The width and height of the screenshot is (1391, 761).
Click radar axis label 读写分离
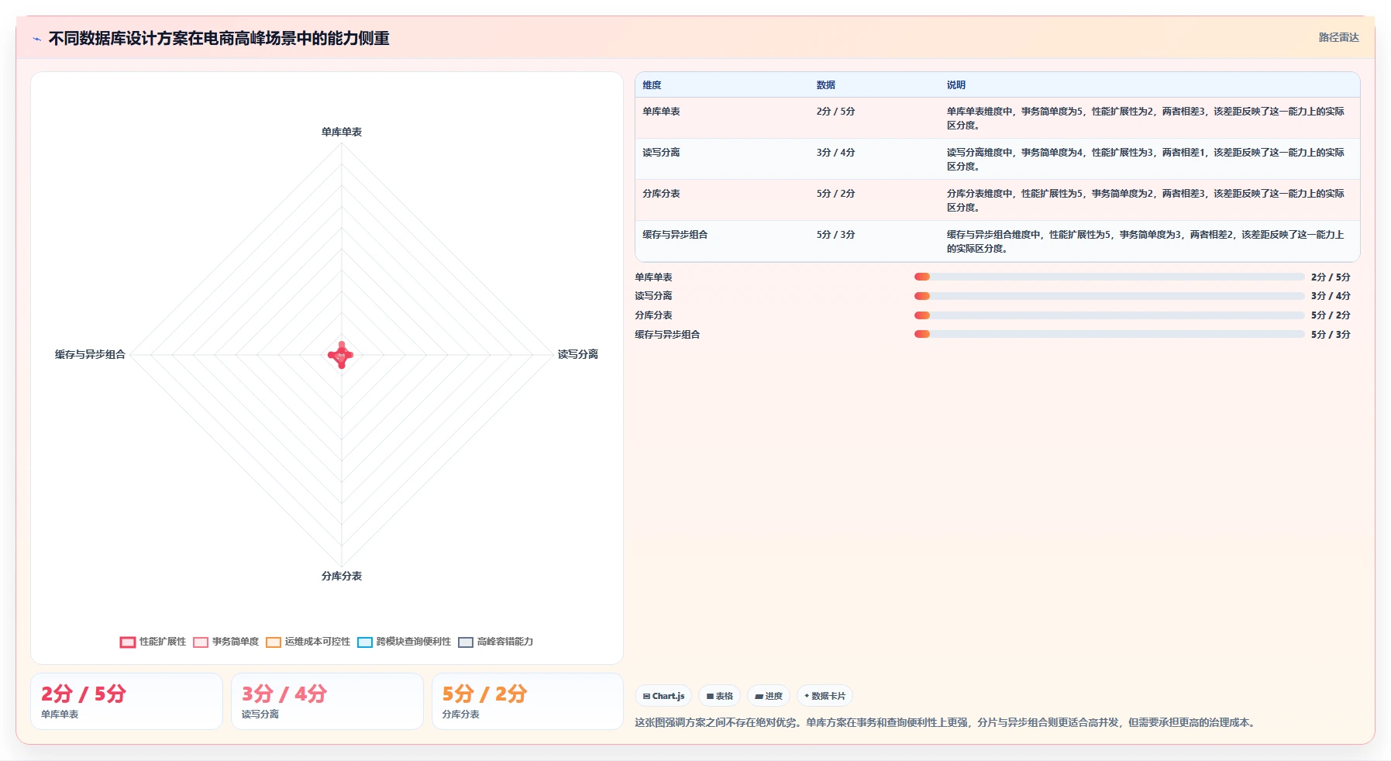578,354
